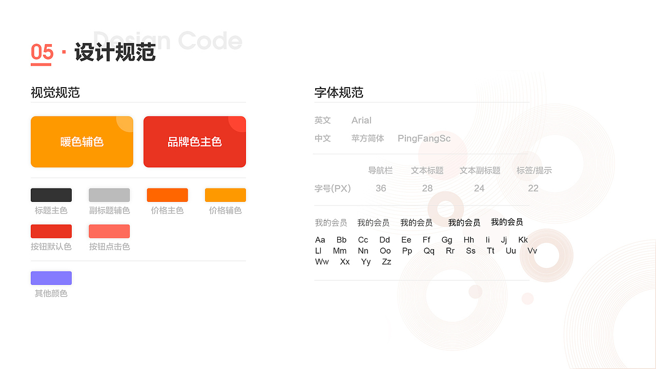Viewport: 656px width, 369px height.
Task: Click the Uu letter sample
Action: coord(511,251)
